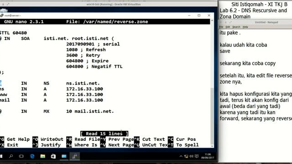Maximize the root@server PuTTY window
This screenshot has height=164, width=292.
199,15
